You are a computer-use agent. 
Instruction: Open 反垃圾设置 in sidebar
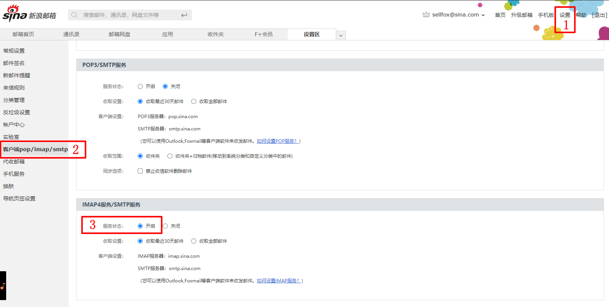click(x=17, y=112)
